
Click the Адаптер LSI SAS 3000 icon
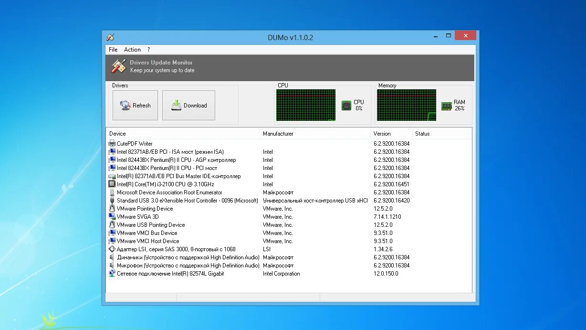pos(112,249)
